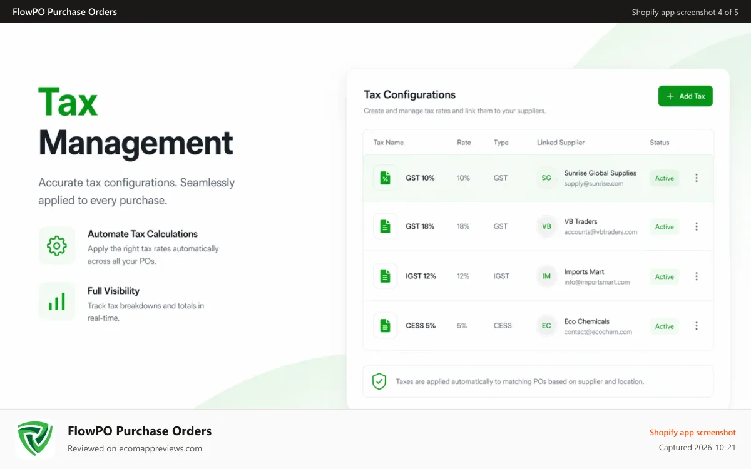The image size is (751, 469).
Task: Click the 5% rate value
Action: click(x=462, y=326)
